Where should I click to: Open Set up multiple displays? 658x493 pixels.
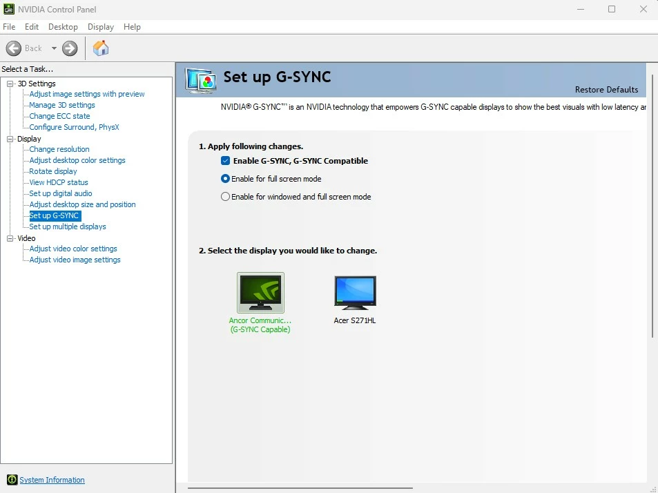(x=68, y=226)
